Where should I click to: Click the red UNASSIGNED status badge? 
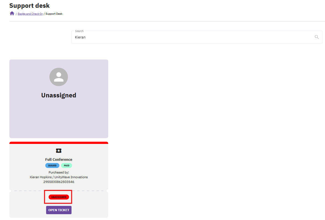click(x=59, y=197)
